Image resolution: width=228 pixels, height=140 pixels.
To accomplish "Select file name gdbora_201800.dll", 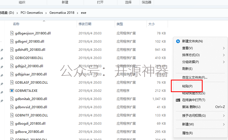I will [x=29, y=132].
